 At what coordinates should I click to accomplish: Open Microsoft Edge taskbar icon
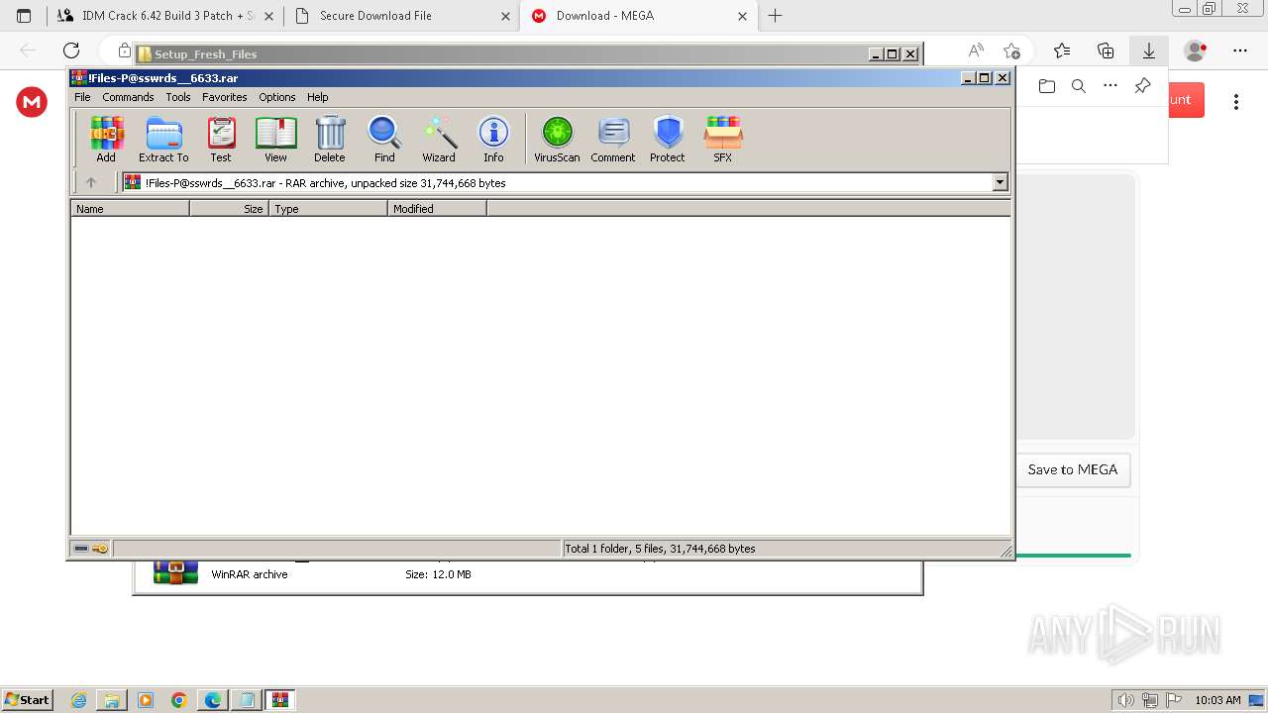(x=212, y=700)
